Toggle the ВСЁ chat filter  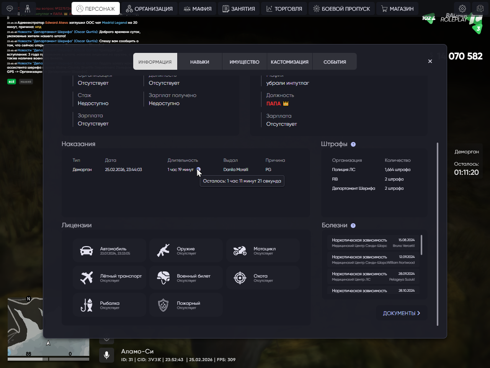click(x=11, y=82)
